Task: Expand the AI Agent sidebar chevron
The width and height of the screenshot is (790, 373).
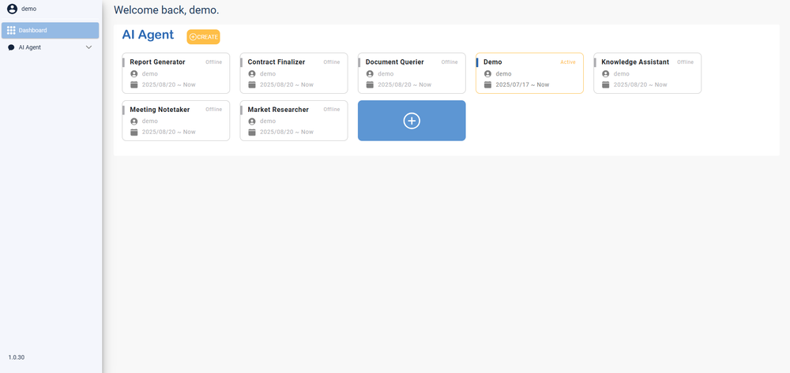Action: coord(89,47)
